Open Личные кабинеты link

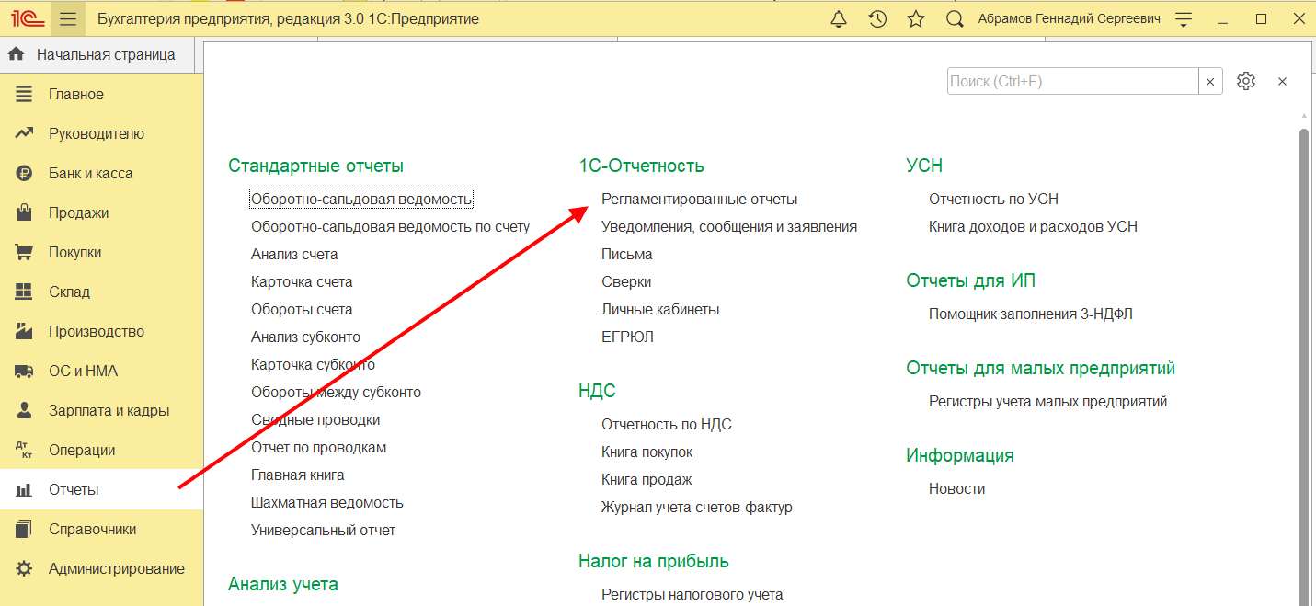pos(660,309)
